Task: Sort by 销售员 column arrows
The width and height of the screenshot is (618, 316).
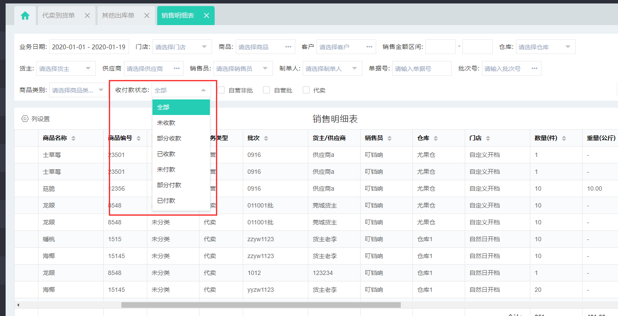Action: pos(390,138)
